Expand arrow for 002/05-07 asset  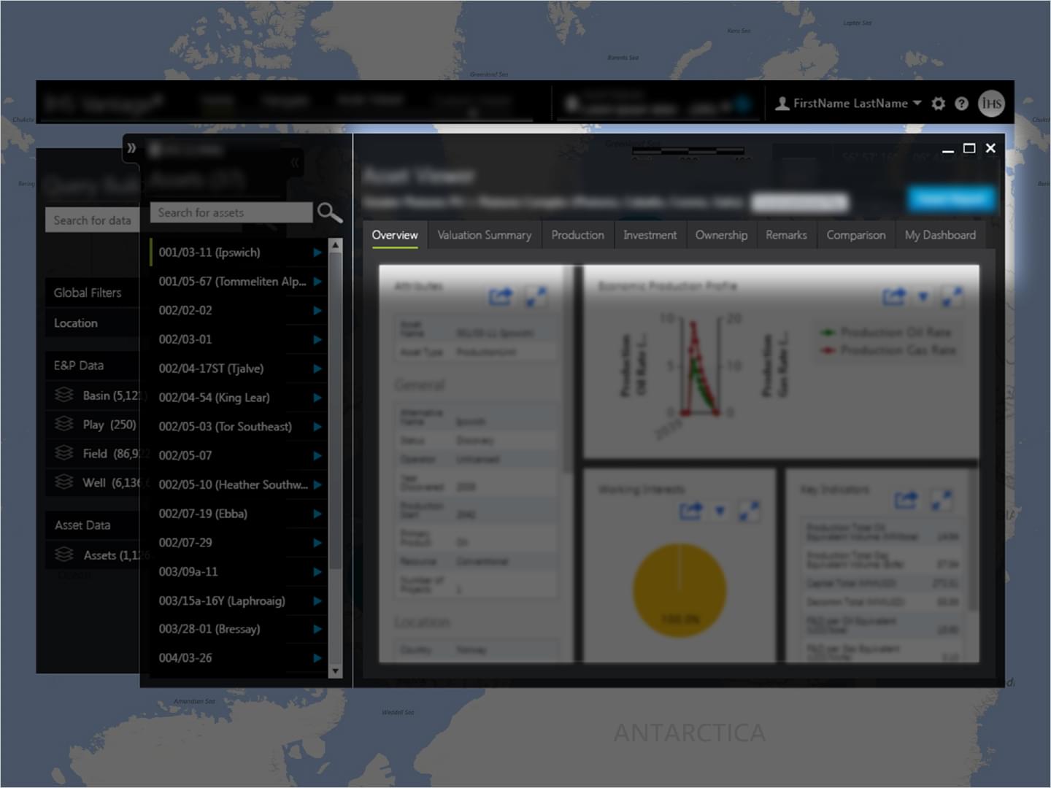click(x=317, y=455)
